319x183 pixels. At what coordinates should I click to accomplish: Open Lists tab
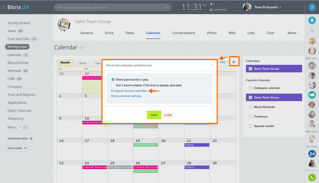point(251,33)
